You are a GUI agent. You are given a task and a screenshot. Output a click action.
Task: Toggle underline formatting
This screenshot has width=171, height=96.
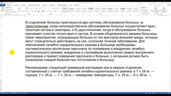(23, 11)
